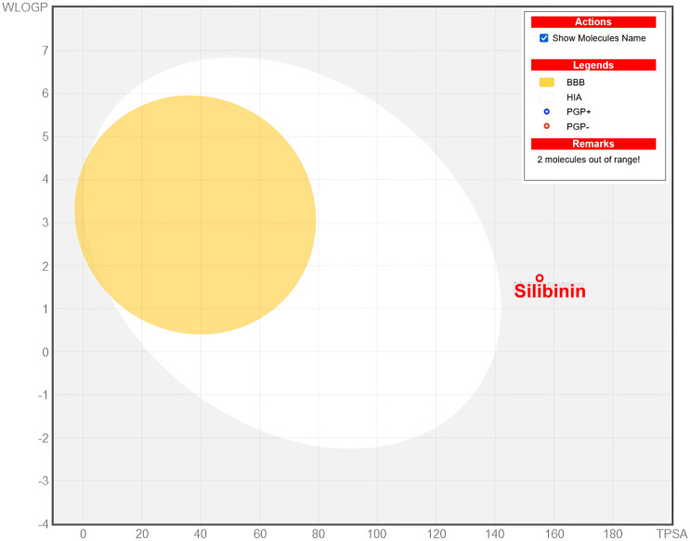
Task: Uncheck the Show Molecules Name checkbox
Action: (x=544, y=38)
